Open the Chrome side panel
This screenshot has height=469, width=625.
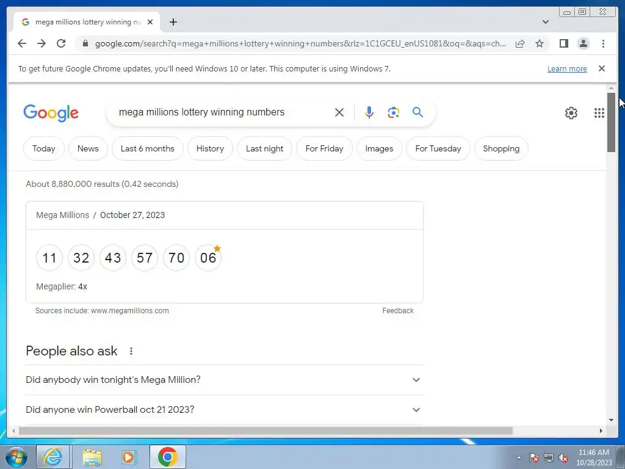coord(563,43)
